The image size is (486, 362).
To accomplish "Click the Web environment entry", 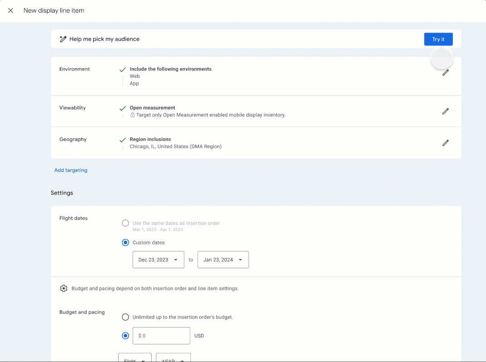I will point(135,76).
